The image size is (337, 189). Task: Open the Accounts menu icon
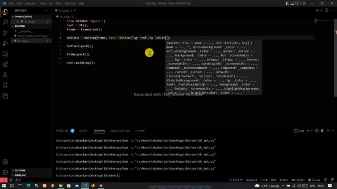pos(5,162)
